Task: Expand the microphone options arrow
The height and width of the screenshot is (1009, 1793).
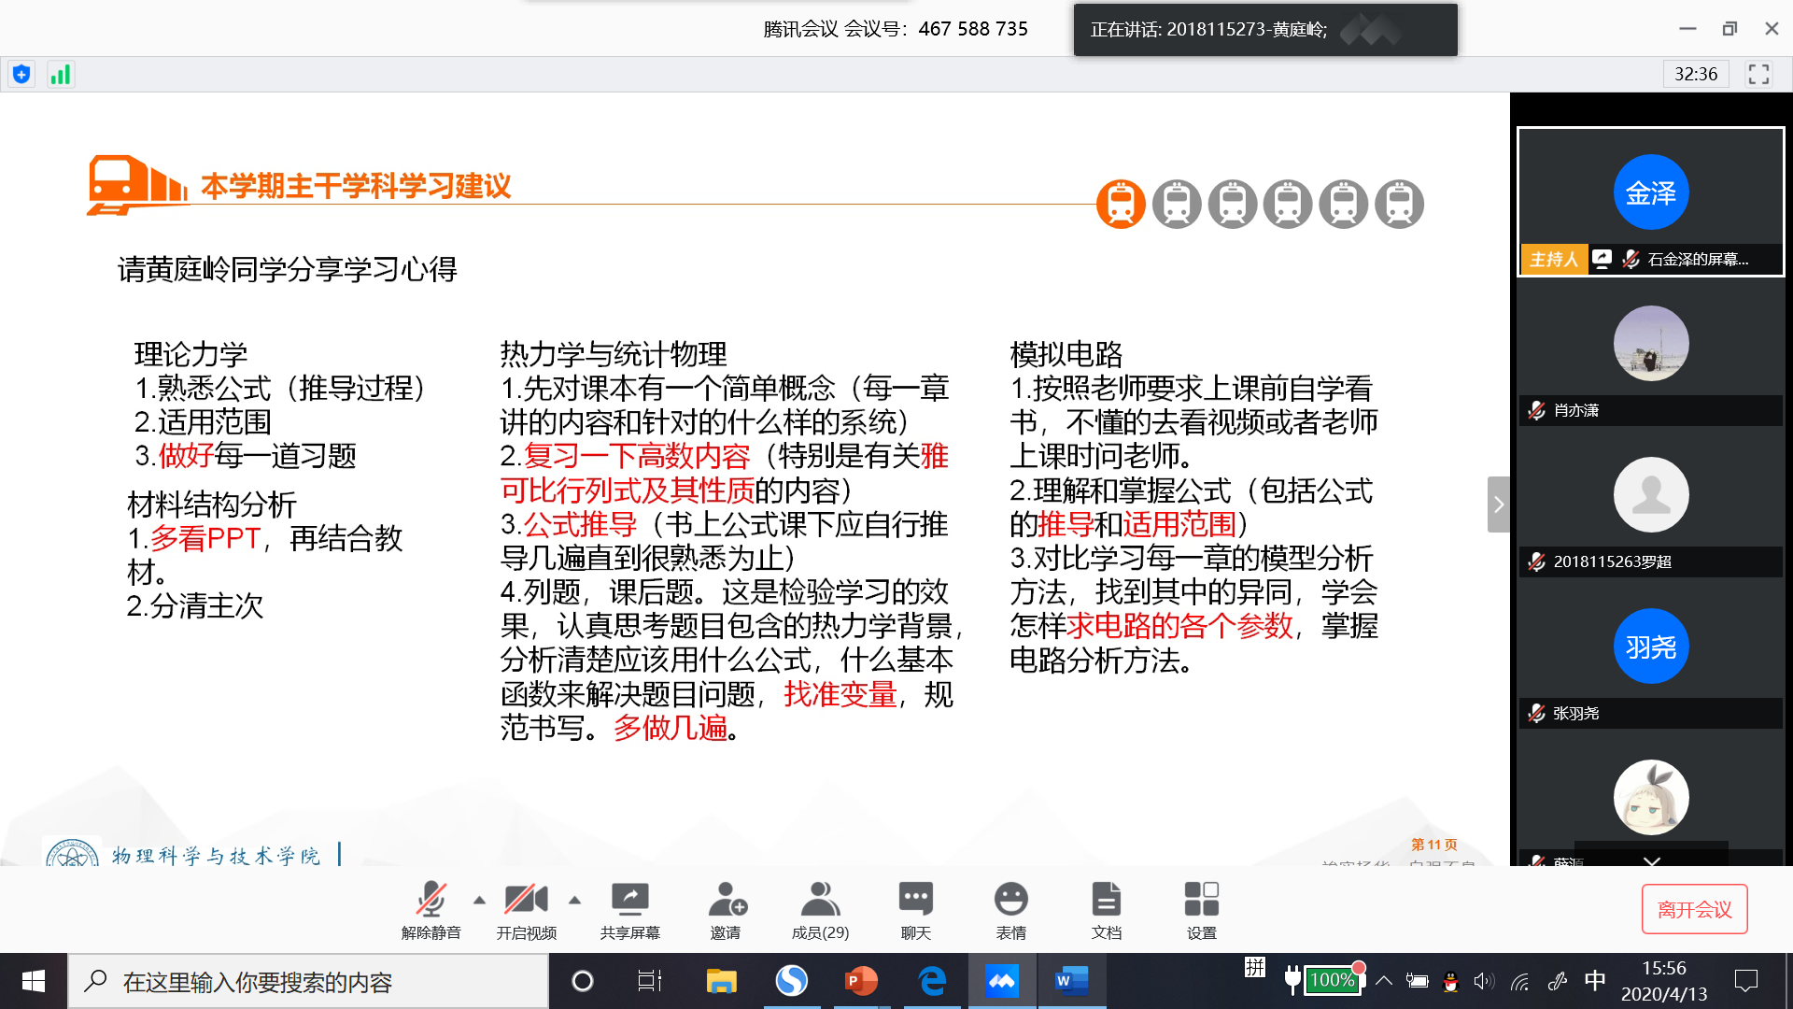Action: [479, 901]
